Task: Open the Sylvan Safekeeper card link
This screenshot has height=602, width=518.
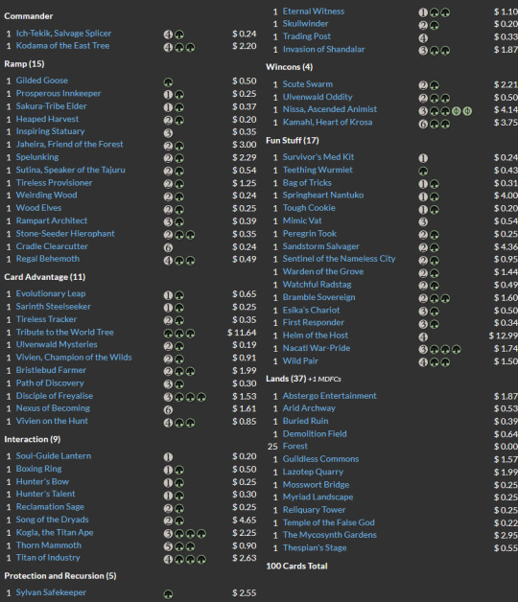Action: tap(51, 592)
